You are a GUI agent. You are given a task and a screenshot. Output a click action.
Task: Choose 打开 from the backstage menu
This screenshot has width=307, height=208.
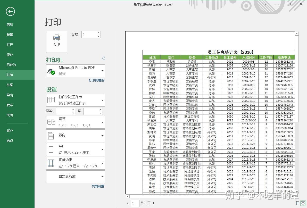click(x=17, y=45)
